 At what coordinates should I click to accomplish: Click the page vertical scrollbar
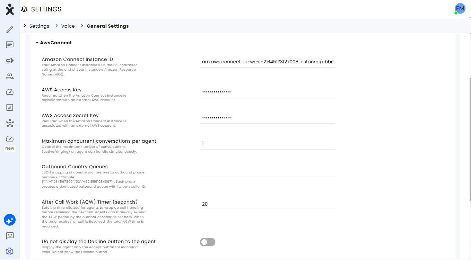point(470,140)
